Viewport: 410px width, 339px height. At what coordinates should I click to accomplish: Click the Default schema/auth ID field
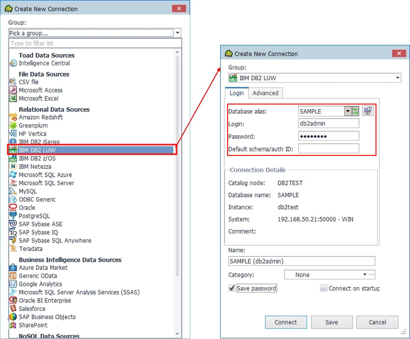pyautogui.click(x=328, y=149)
